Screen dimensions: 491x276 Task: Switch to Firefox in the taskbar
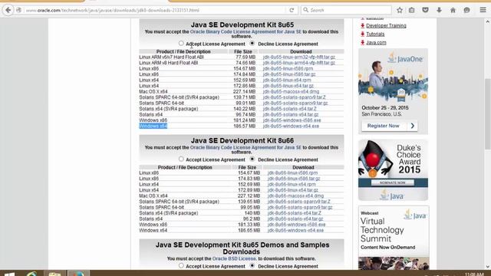pyautogui.click(x=78, y=273)
